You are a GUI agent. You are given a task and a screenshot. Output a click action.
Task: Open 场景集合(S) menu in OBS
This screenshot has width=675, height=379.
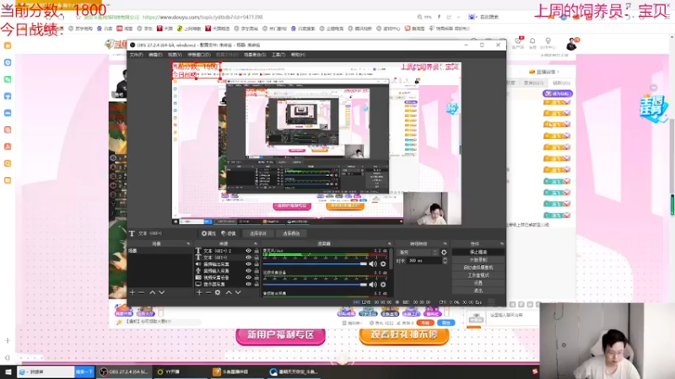point(255,55)
